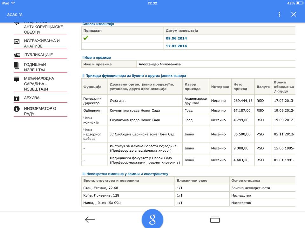Click the green checkmark in Приказан column
Image resolution: width=305 pixels, height=228 pixels.
(86, 38)
